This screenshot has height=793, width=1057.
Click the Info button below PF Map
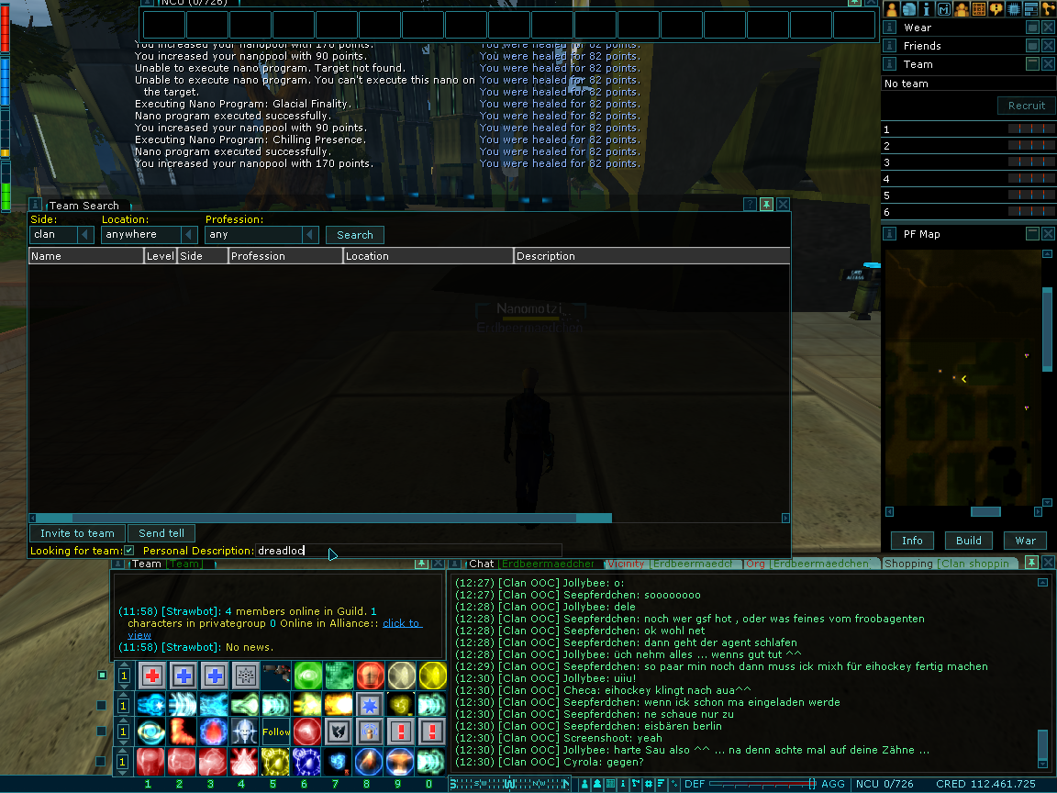(911, 540)
